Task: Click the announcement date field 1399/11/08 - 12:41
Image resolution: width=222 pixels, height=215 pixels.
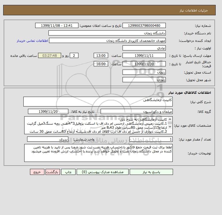Action: (57, 26)
